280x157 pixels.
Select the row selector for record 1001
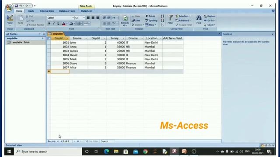click(x=49, y=43)
